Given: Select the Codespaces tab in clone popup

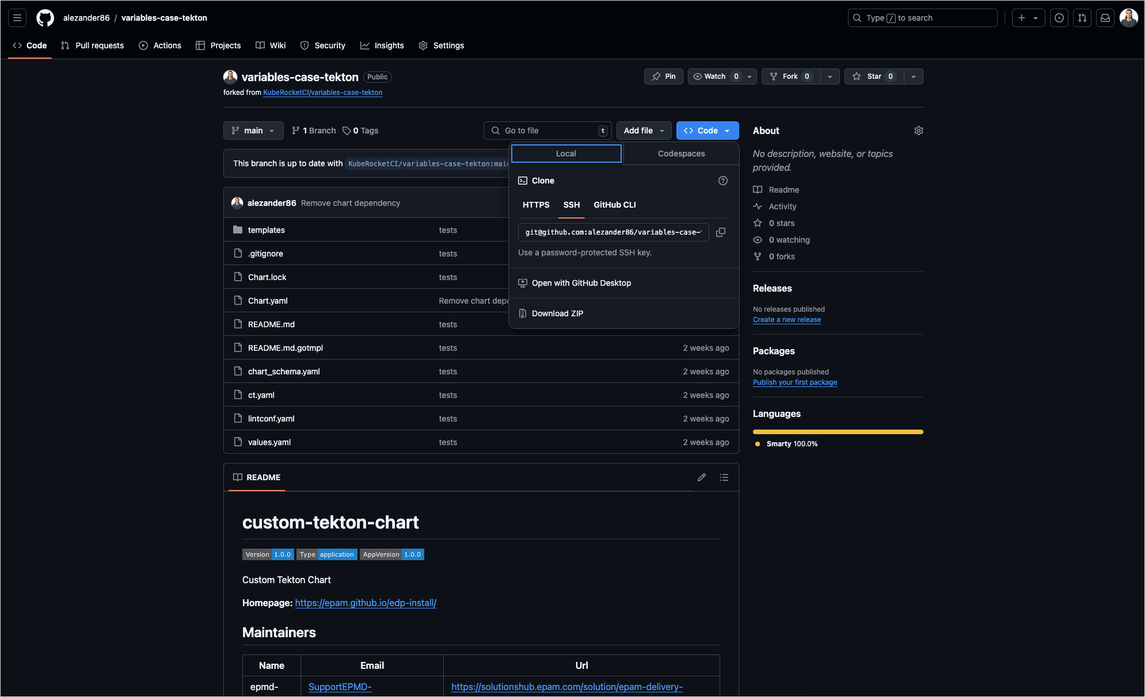Looking at the screenshot, I should (681, 154).
